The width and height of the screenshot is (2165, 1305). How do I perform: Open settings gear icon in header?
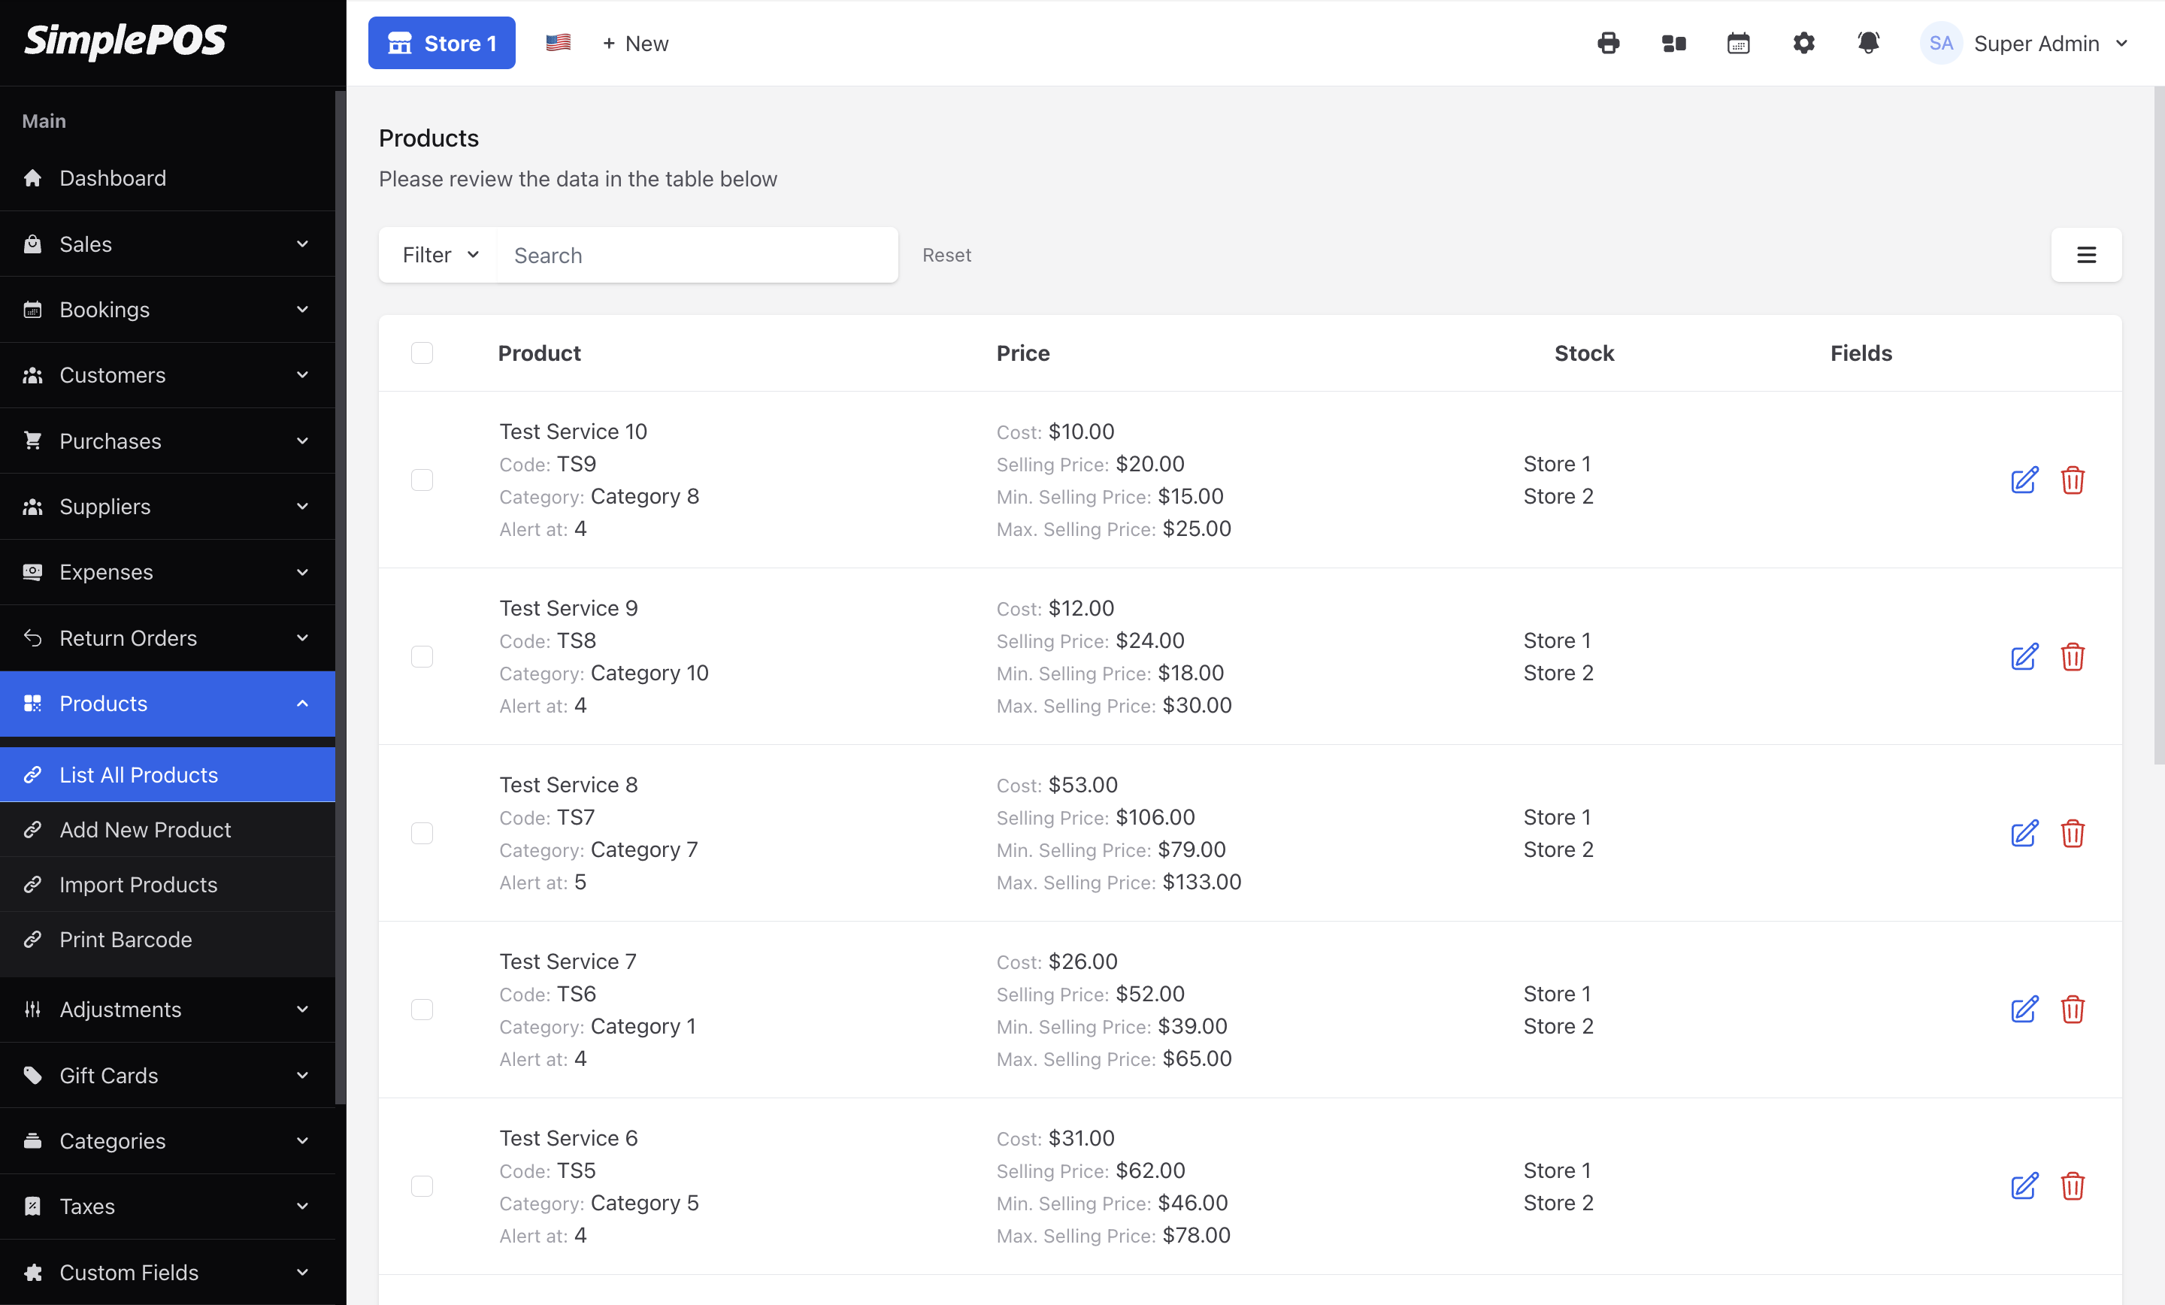click(1803, 43)
